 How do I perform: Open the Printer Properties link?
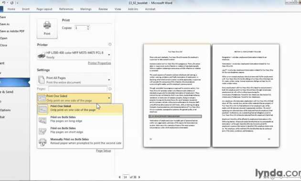click(99, 63)
